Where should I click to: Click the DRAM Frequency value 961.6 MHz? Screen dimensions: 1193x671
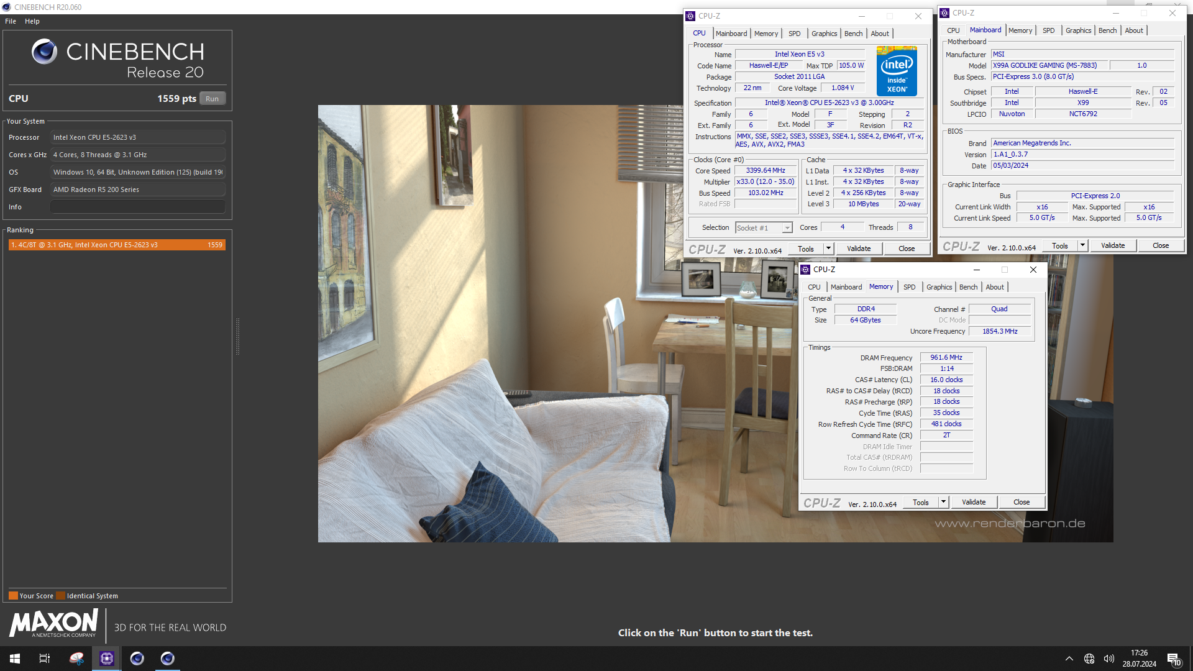tap(946, 357)
